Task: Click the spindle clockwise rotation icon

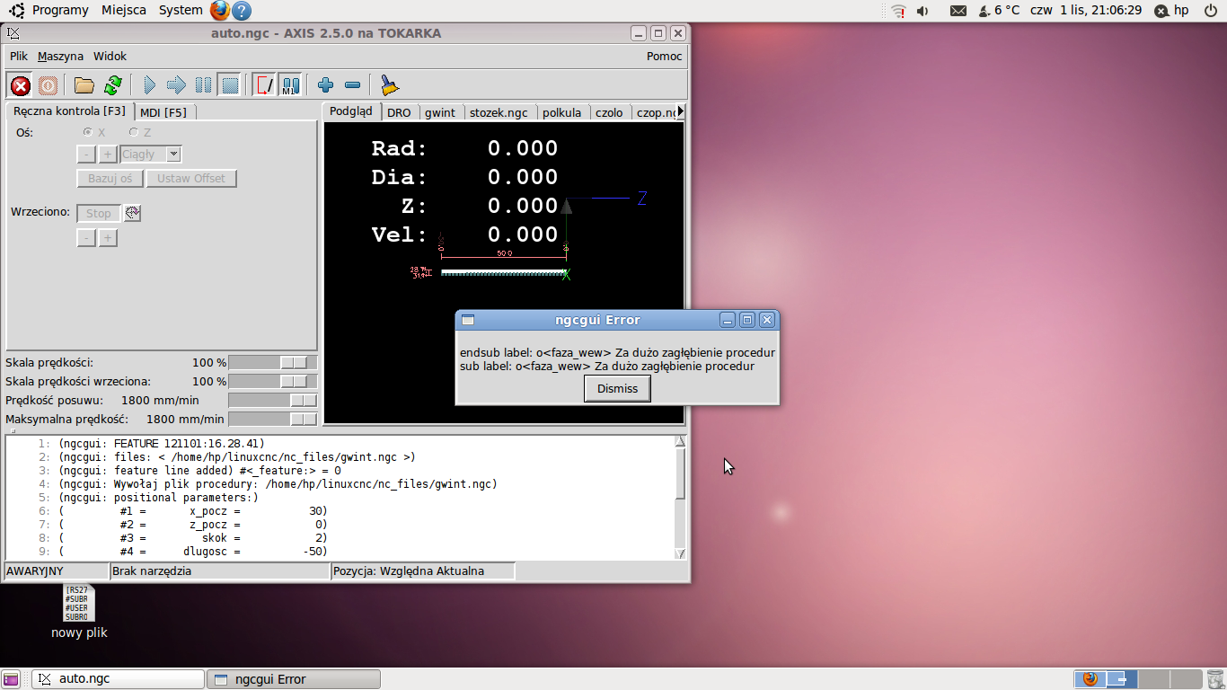Action: click(132, 213)
